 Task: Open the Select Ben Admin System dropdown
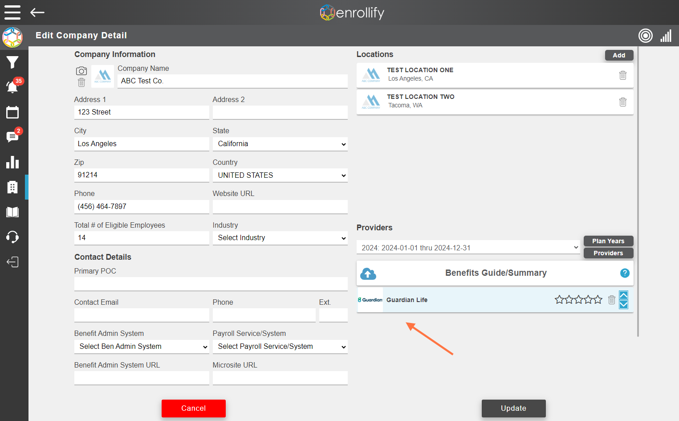142,347
